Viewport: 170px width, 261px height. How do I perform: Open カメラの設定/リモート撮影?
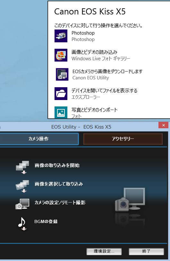coord(60,203)
